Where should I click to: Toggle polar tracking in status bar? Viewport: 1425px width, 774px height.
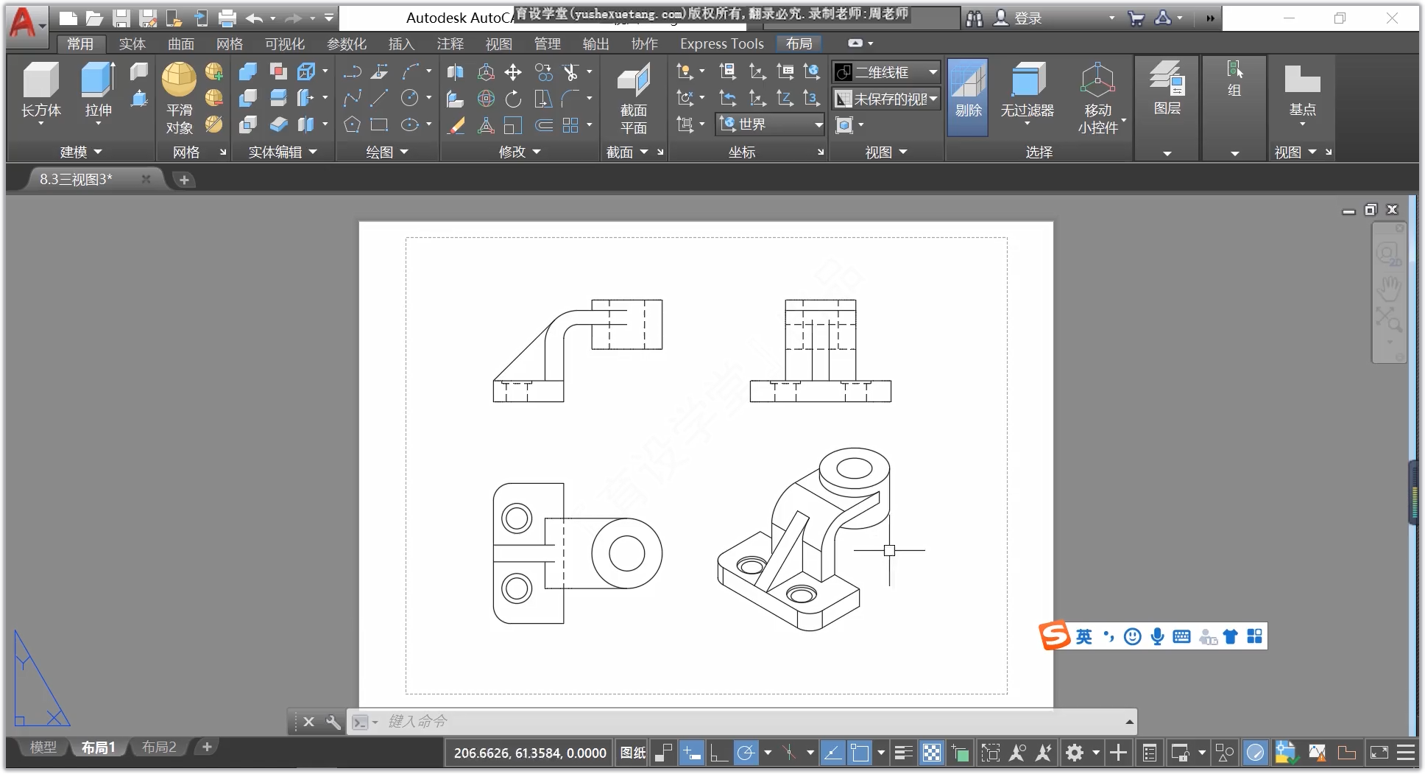[x=746, y=753]
